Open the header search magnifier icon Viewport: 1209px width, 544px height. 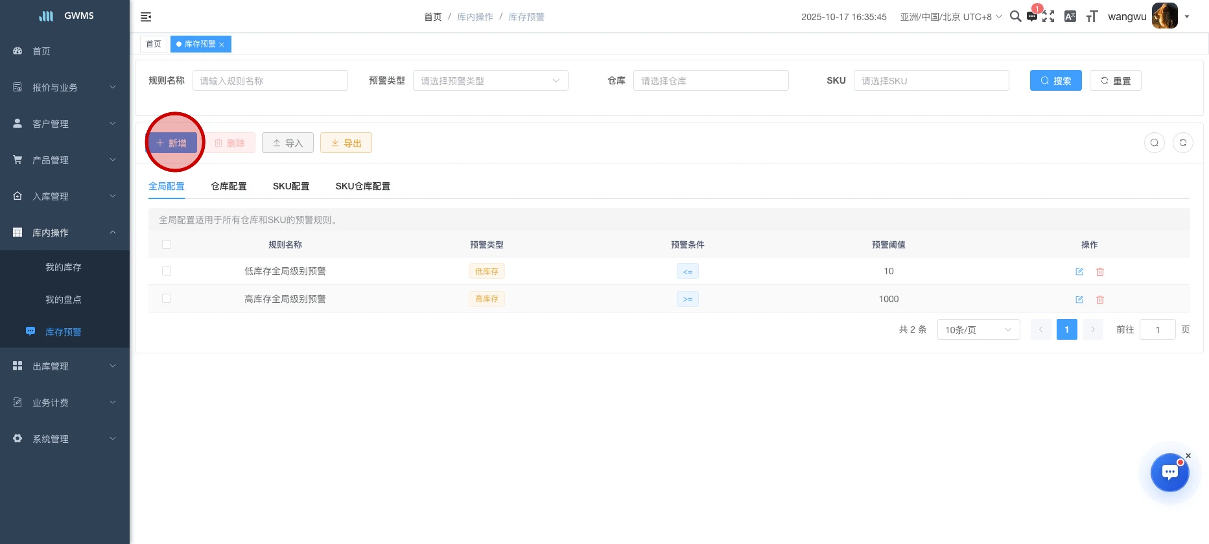click(x=1015, y=16)
